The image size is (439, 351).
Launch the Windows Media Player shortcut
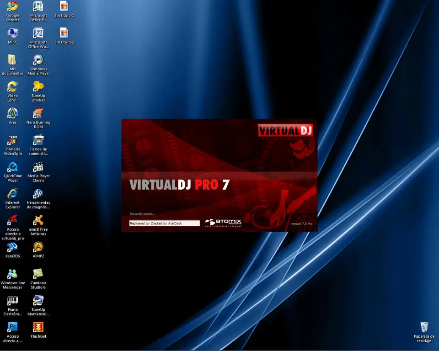point(38,60)
